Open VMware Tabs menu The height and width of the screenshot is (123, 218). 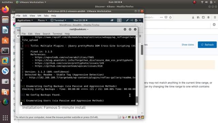pyautogui.click(x=46, y=16)
